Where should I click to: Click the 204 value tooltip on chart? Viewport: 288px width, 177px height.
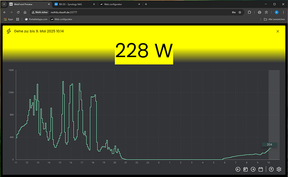click(270, 145)
